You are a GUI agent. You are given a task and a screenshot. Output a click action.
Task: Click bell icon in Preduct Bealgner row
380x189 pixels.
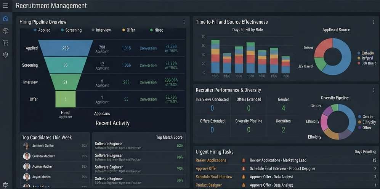(244, 185)
